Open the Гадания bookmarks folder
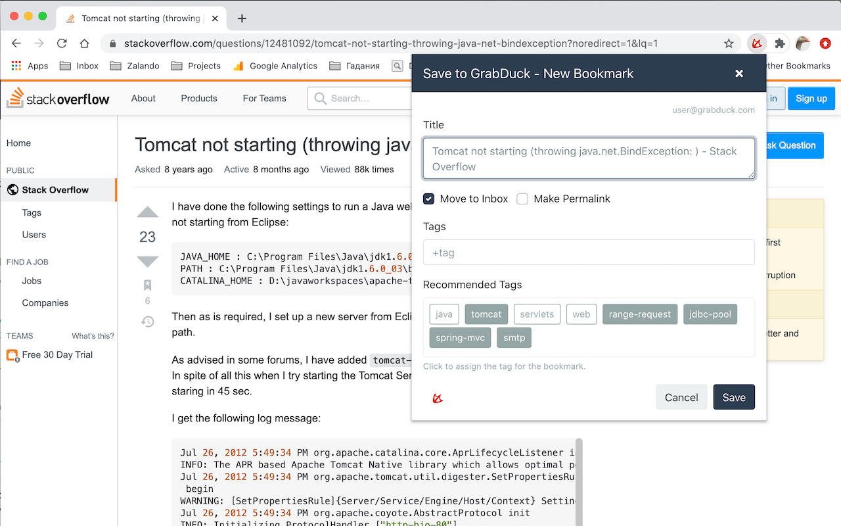Viewport: 841px width, 526px height. click(x=355, y=66)
